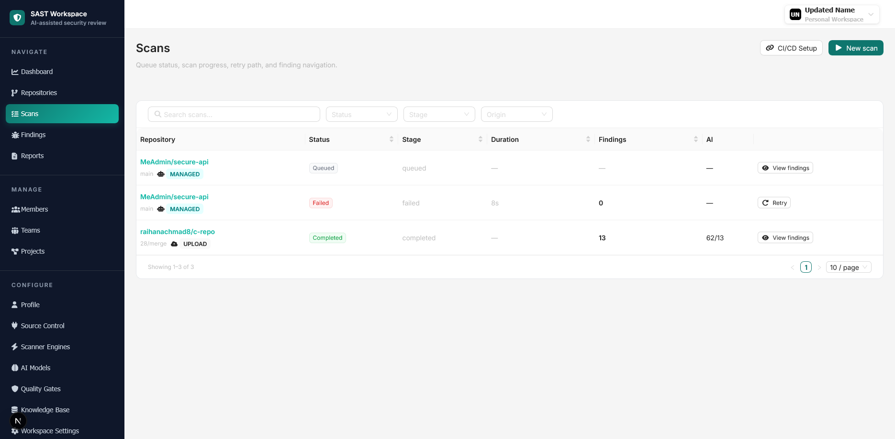Open the Stage filter dropdown
Viewport: 895px width, 439px height.
click(x=439, y=114)
